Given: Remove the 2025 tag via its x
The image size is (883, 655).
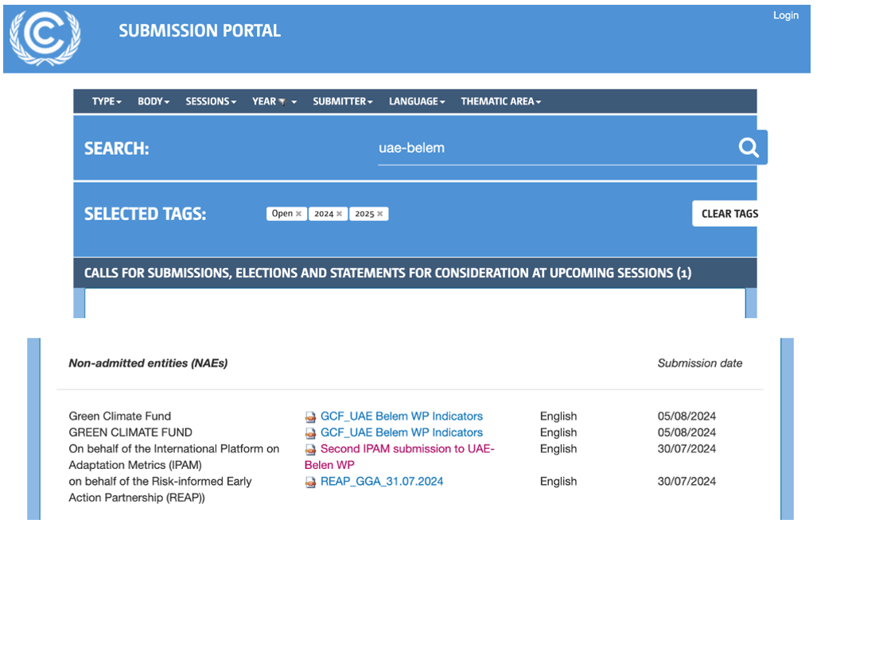Looking at the screenshot, I should [x=380, y=214].
